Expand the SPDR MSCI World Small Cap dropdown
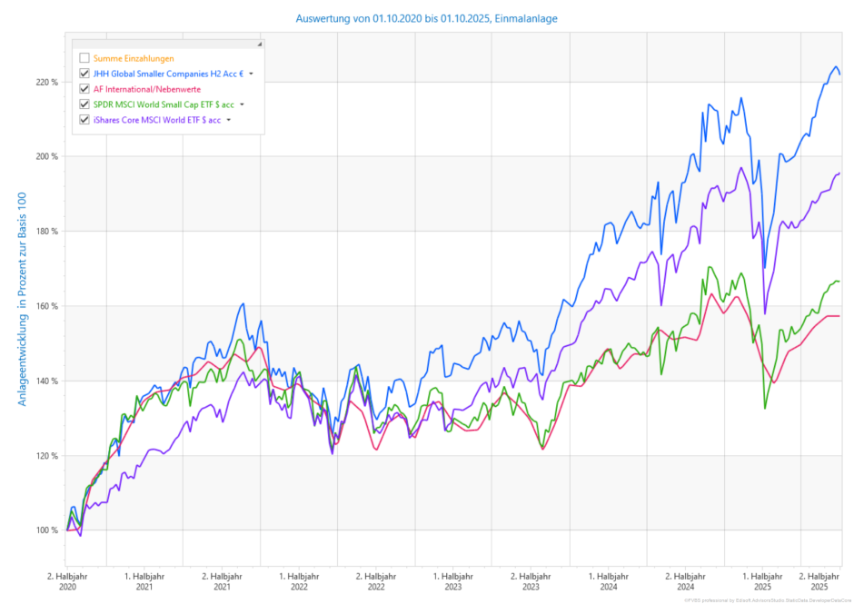The width and height of the screenshot is (854, 604). click(x=242, y=104)
